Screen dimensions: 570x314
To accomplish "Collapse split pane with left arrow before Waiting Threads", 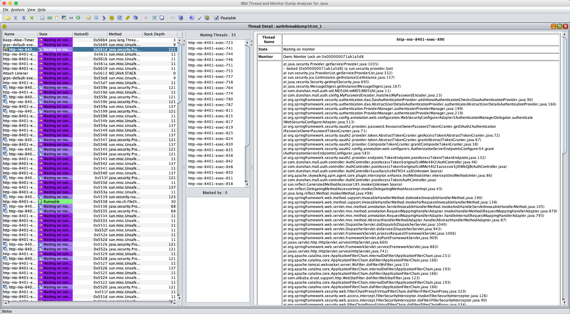I will click(x=184, y=41).
